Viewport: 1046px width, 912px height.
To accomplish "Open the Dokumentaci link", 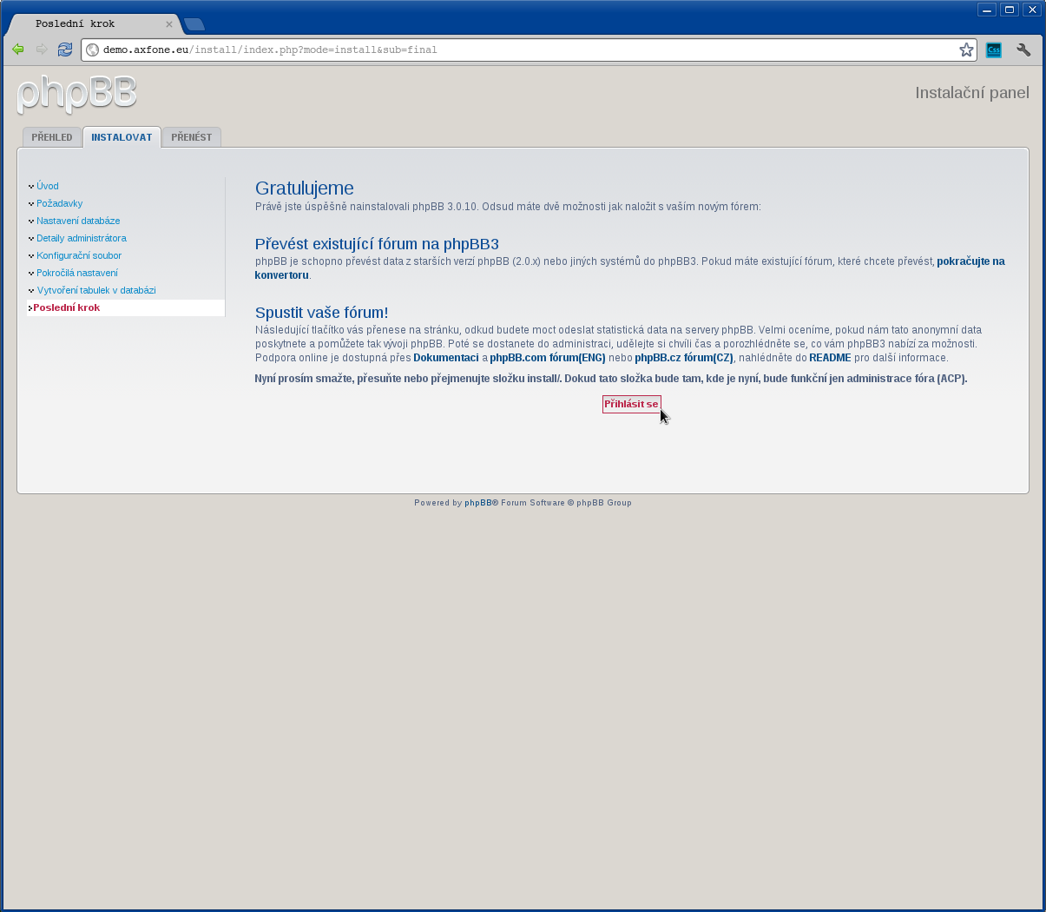I will point(446,357).
